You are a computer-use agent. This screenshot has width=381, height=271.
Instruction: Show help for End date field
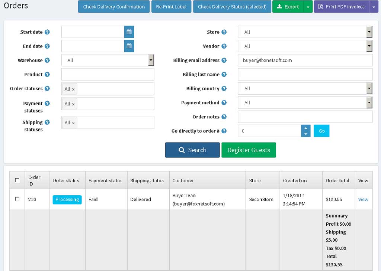[47, 46]
